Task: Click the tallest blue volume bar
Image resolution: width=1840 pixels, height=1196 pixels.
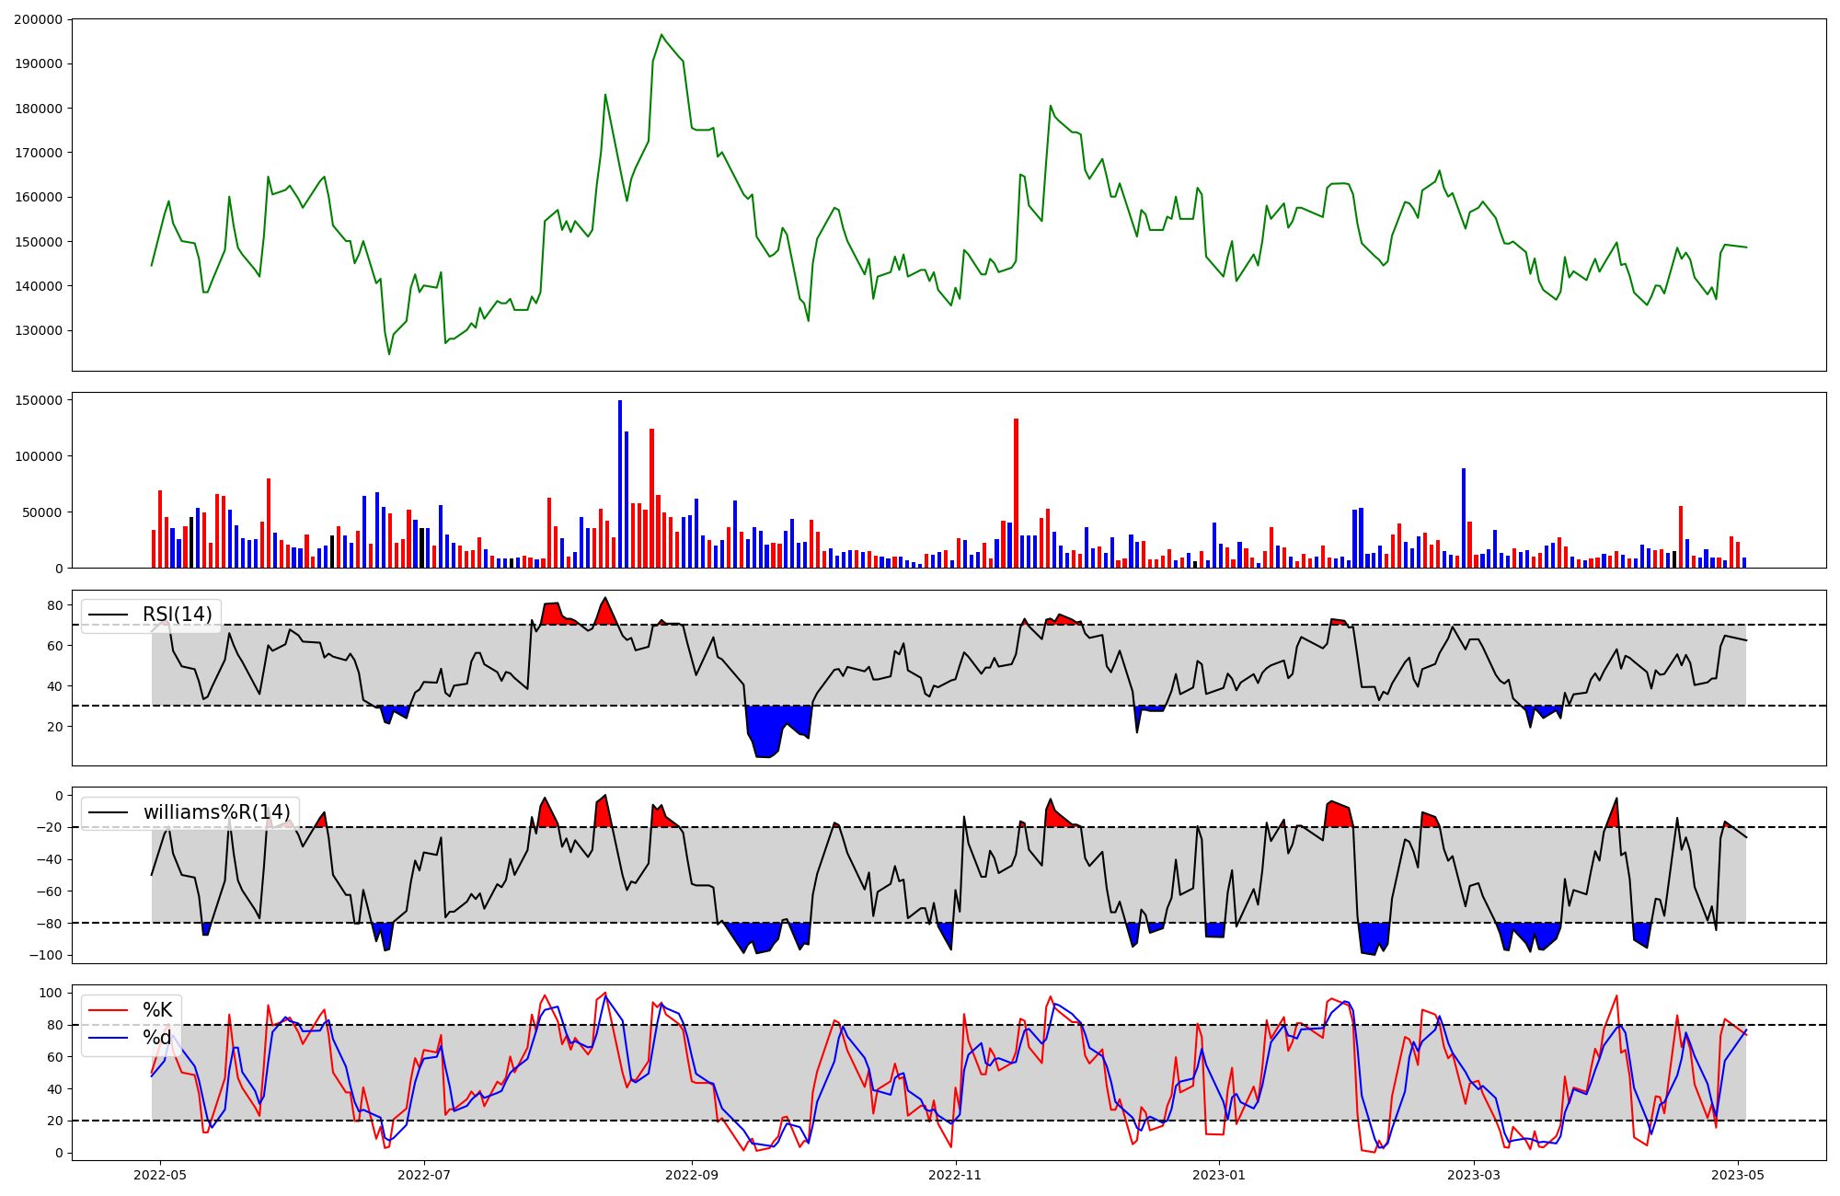Action: click(x=620, y=484)
